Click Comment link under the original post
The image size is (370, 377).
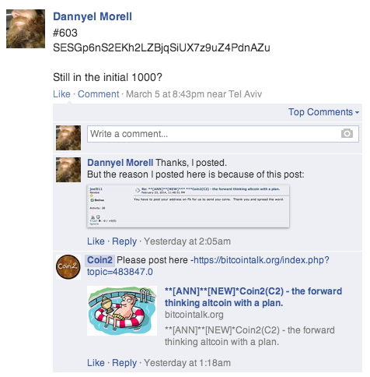coord(98,94)
